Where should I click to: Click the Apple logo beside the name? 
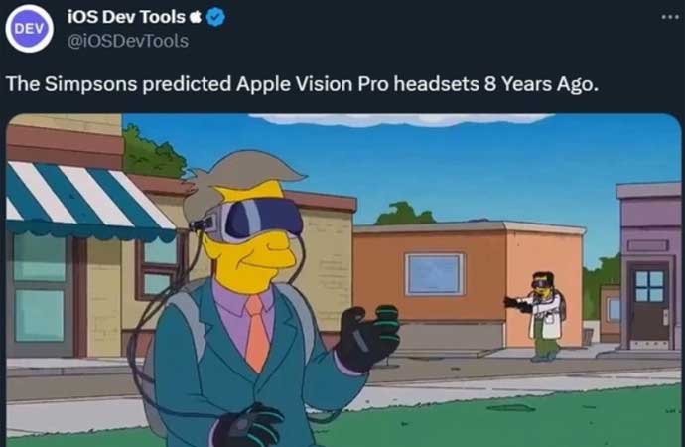tap(196, 17)
